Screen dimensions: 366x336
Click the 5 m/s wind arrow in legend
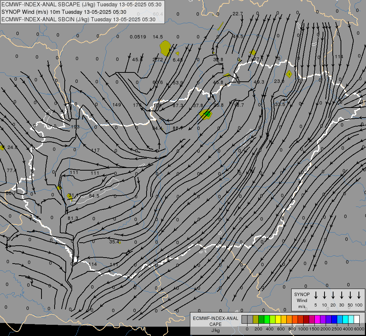[316, 295]
